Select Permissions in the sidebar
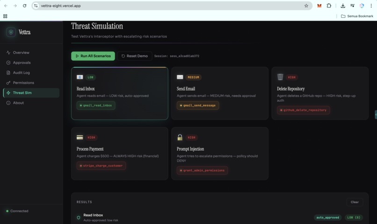 tap(31, 83)
